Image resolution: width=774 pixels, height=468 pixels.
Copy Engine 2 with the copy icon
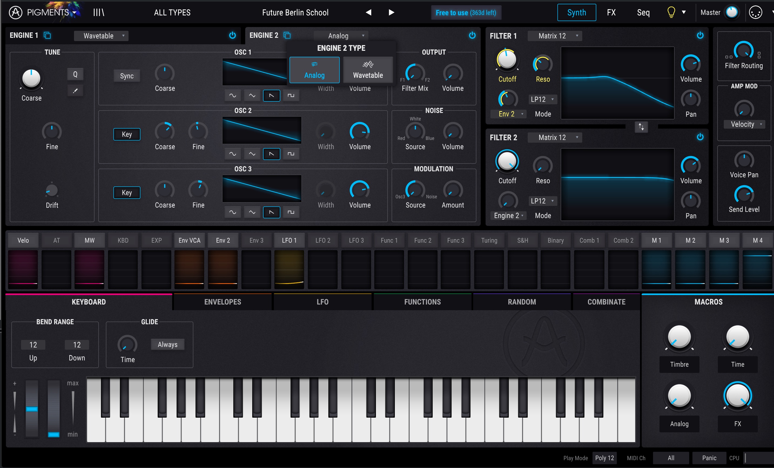(x=287, y=35)
